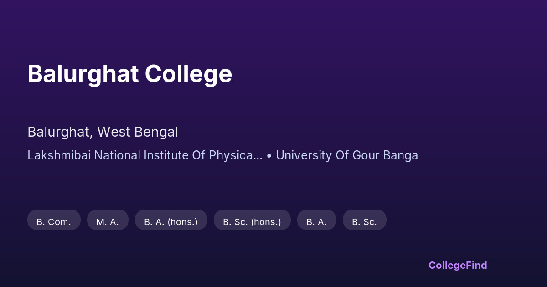547x287 pixels.
Task: Select the B. Com. course tag
Action: click(x=54, y=222)
